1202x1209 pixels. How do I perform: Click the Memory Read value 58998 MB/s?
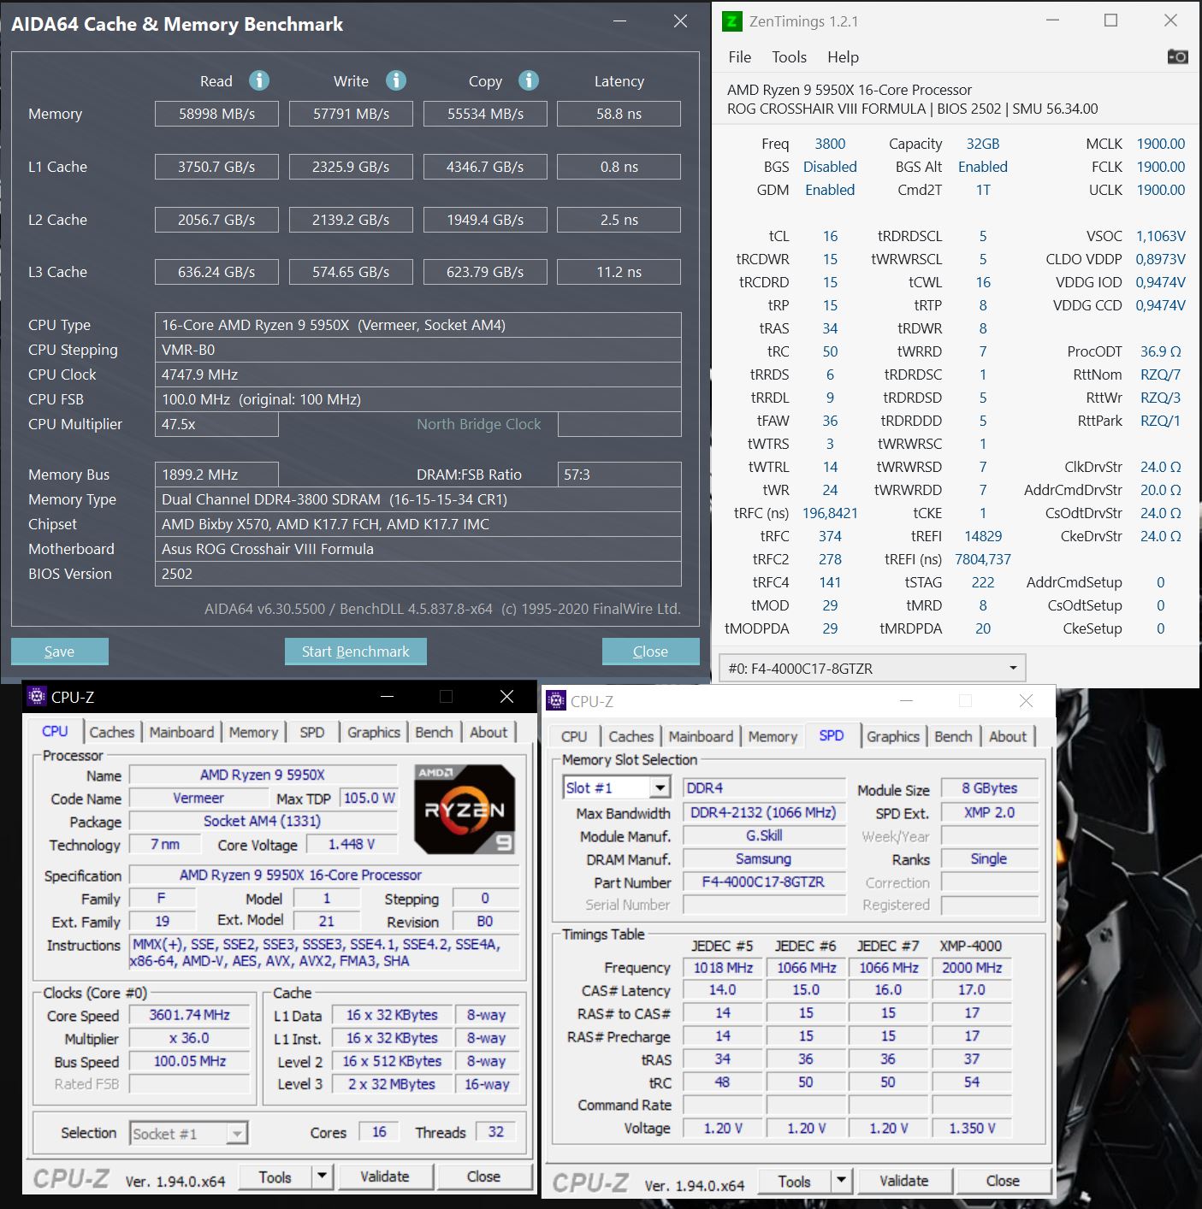click(x=216, y=114)
